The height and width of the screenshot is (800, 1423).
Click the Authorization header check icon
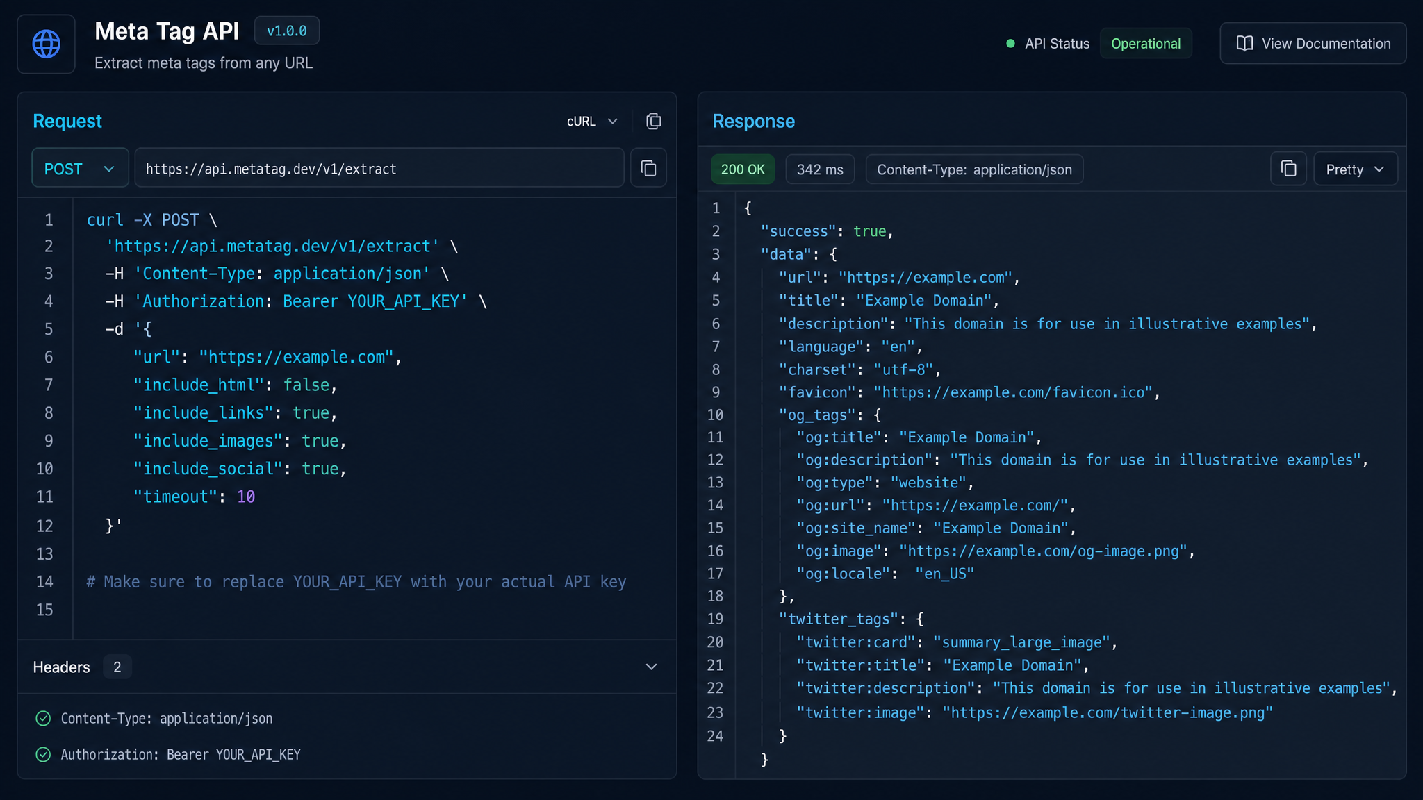[43, 754]
